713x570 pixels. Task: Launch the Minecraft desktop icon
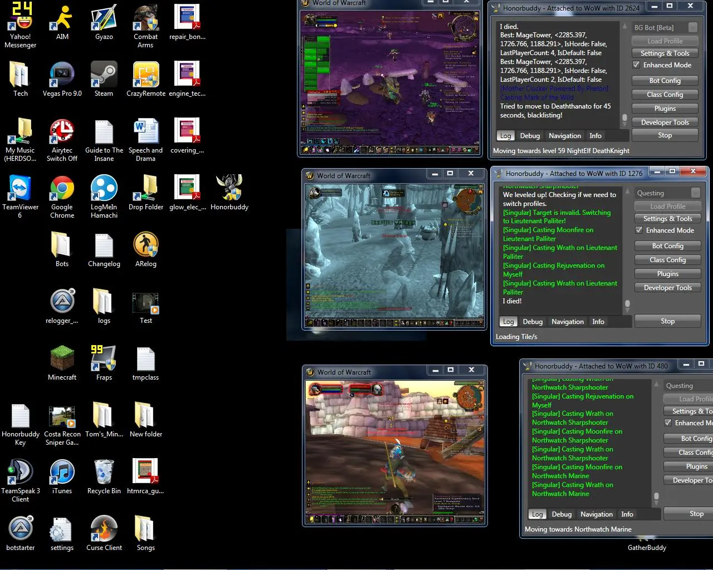(x=62, y=359)
